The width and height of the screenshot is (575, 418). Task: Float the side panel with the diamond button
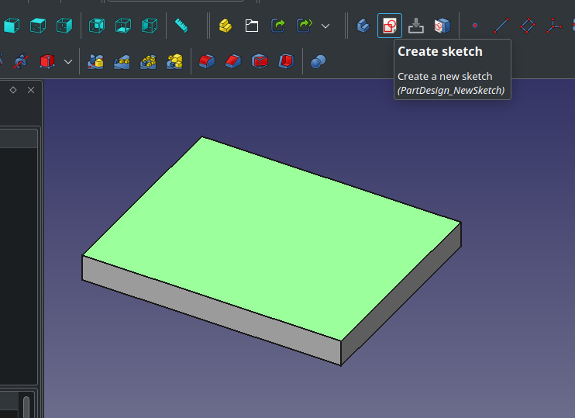point(13,90)
